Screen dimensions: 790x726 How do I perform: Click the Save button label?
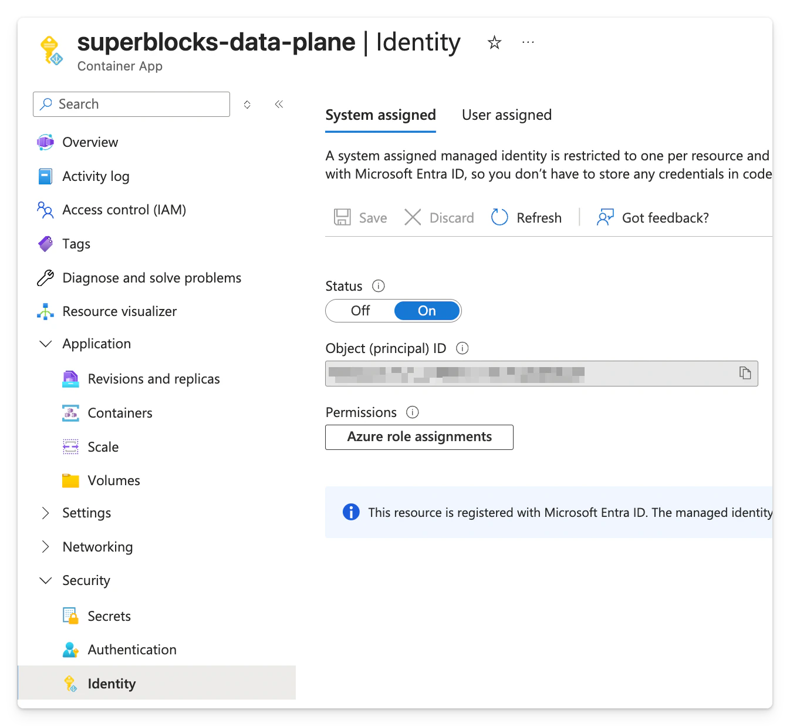373,218
